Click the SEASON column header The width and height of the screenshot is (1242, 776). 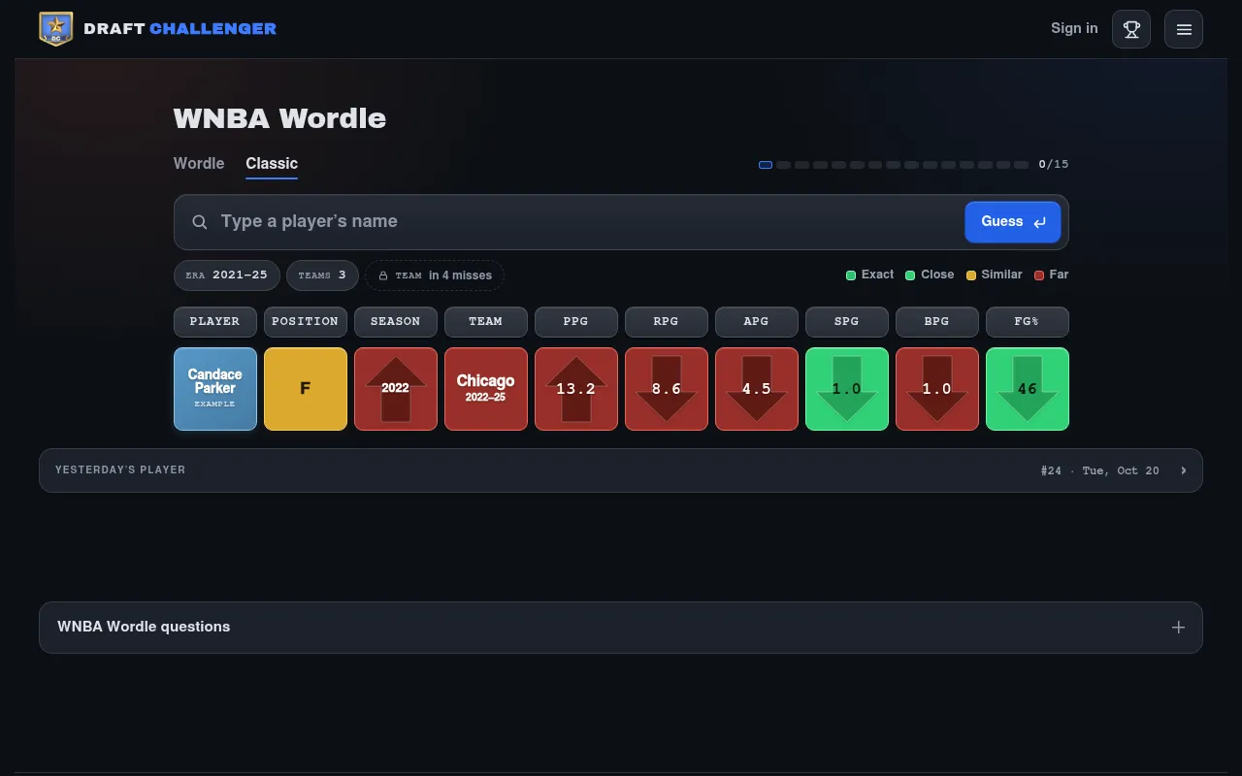[396, 322]
